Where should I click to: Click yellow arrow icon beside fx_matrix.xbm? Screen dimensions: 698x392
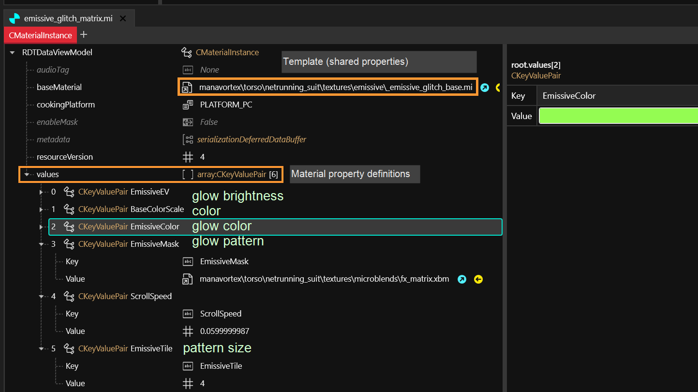point(478,279)
